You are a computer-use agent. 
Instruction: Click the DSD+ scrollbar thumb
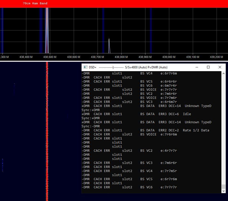click(x=223, y=187)
